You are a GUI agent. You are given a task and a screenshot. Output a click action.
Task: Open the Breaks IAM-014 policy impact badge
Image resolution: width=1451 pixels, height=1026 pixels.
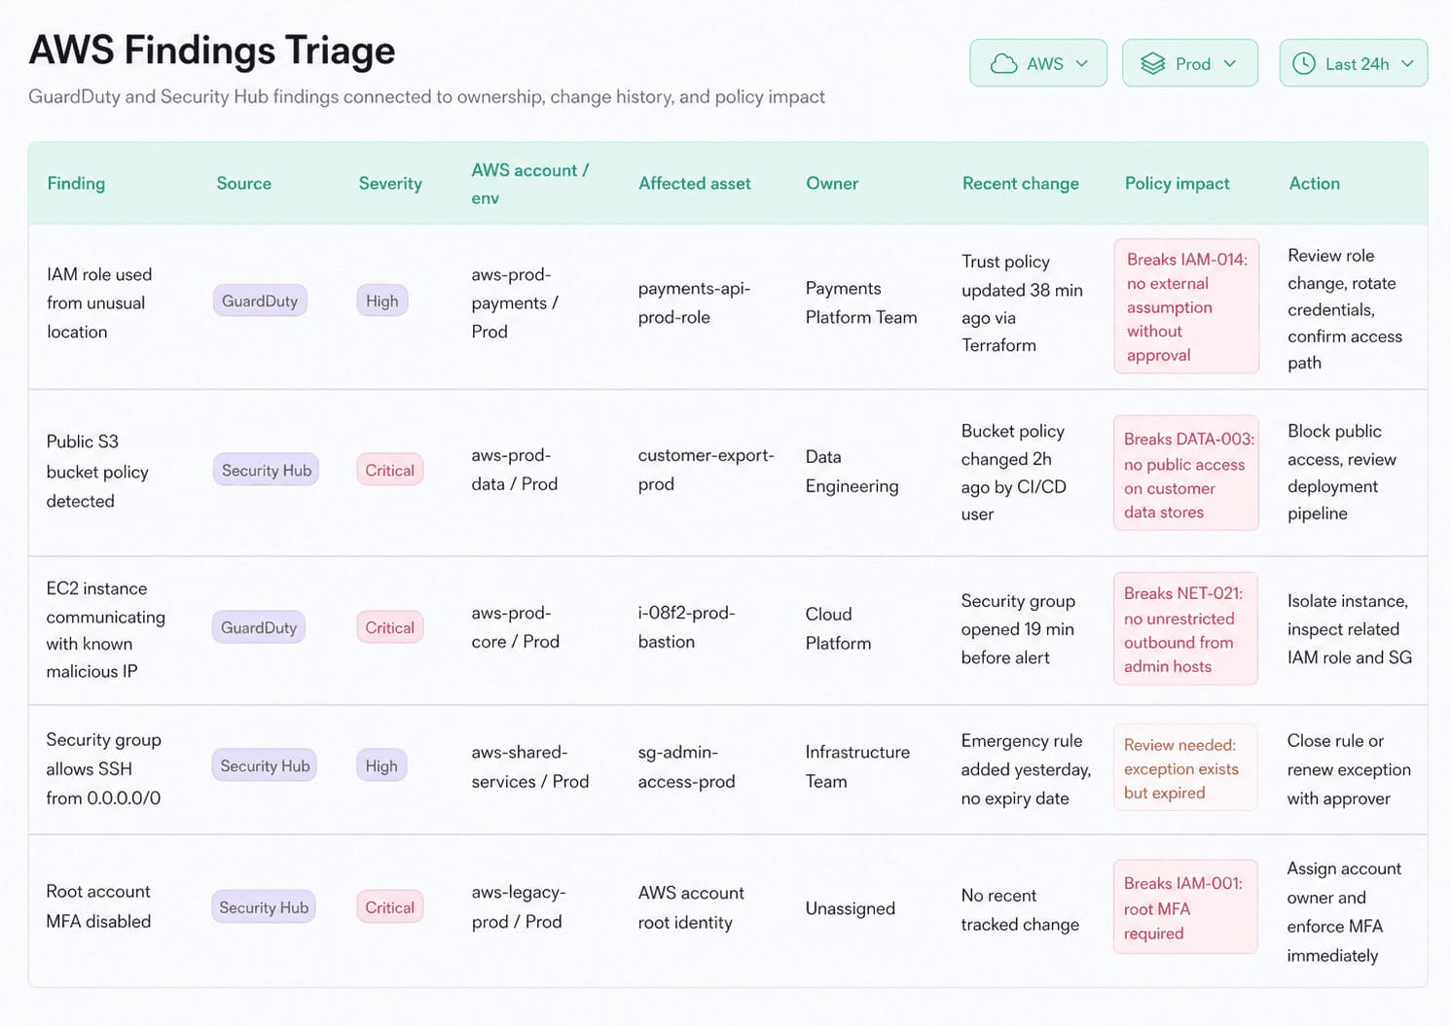tap(1186, 306)
